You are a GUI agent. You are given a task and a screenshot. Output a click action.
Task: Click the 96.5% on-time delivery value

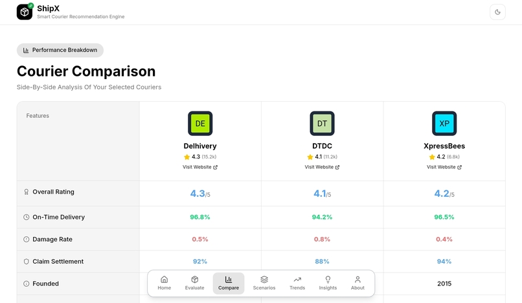click(x=444, y=217)
